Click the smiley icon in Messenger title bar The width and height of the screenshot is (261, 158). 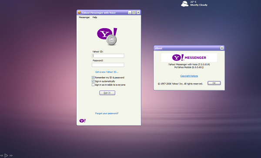(x=79, y=13)
